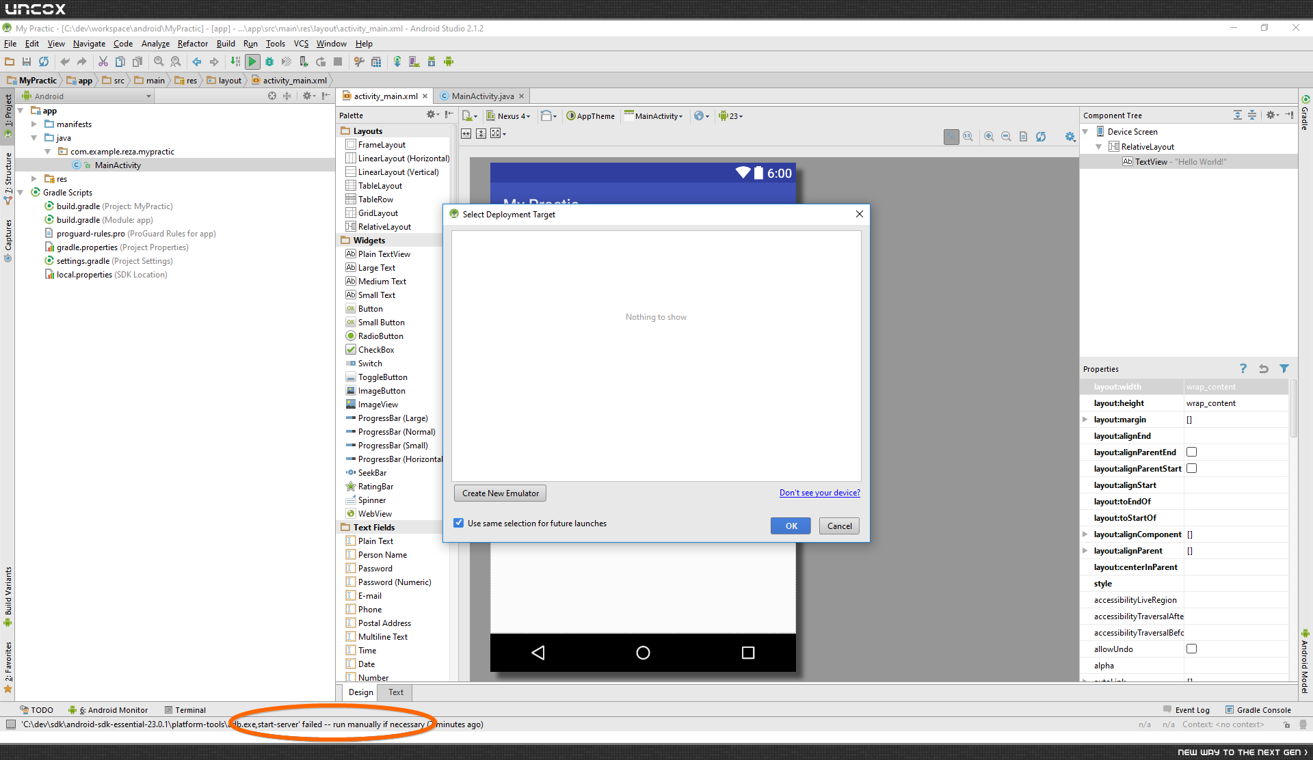Click the Make Project build icon

coord(235,62)
